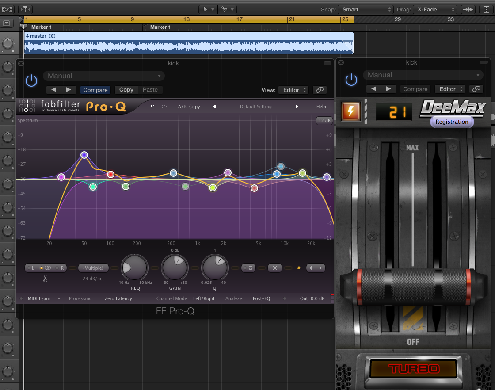Open the (Multiple) filter shape dropdown

click(93, 268)
